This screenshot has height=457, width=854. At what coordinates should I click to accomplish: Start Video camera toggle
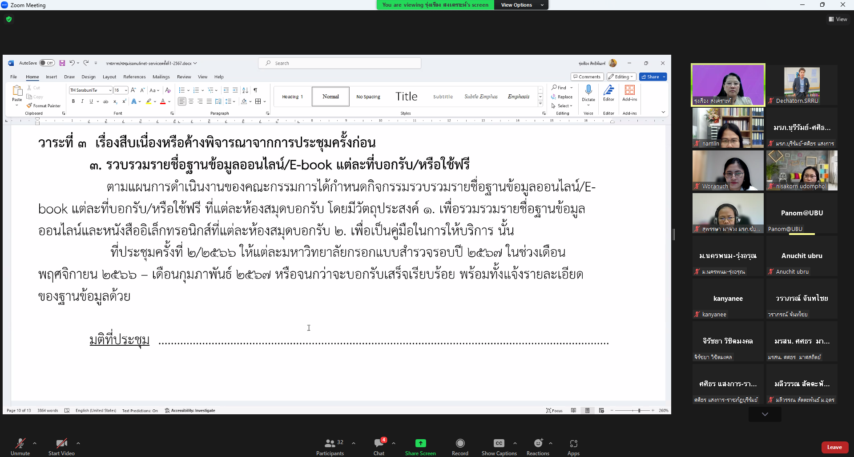(61, 444)
